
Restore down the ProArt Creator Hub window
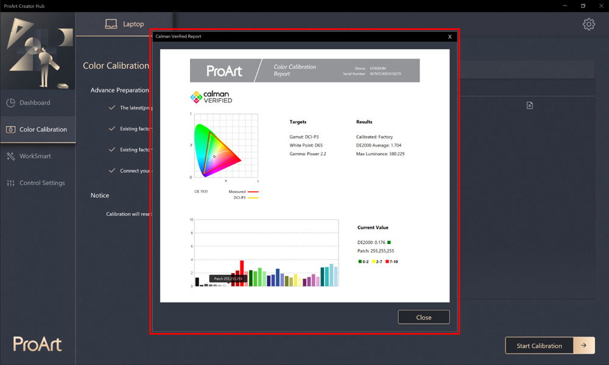coord(583,6)
